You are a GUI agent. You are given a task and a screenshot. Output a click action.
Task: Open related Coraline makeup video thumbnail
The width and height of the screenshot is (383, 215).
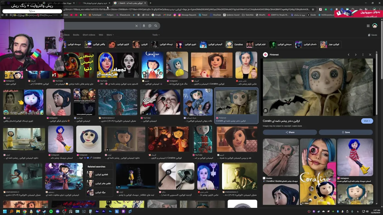coord(318,172)
